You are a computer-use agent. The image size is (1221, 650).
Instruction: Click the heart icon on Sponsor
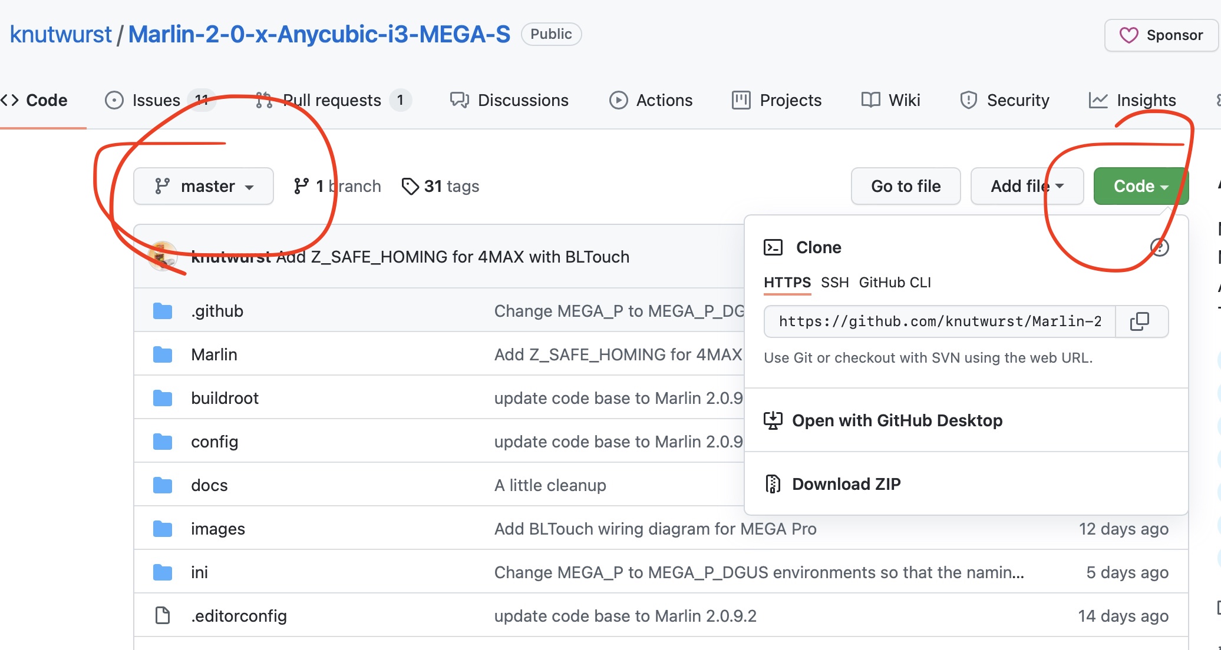coord(1128,35)
